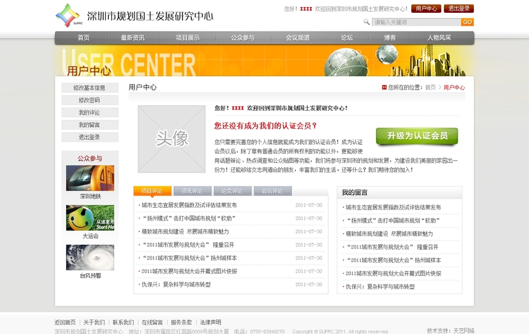Focus the keyword search input field
The width and height of the screenshot is (529, 334).
pyautogui.click(x=416, y=22)
